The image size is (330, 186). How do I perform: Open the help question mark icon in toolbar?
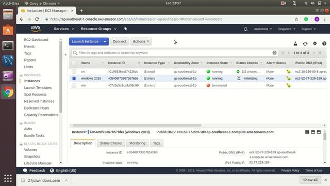324,43
